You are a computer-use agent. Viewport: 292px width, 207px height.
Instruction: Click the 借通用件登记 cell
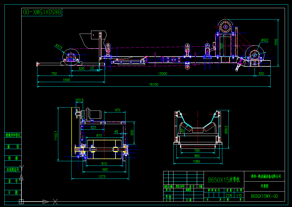pyautogui.click(x=13, y=135)
